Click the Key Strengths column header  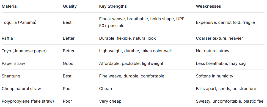pos(113,6)
